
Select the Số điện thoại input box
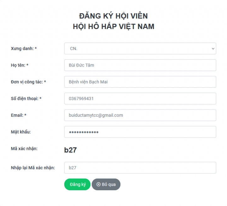[x=140, y=98]
